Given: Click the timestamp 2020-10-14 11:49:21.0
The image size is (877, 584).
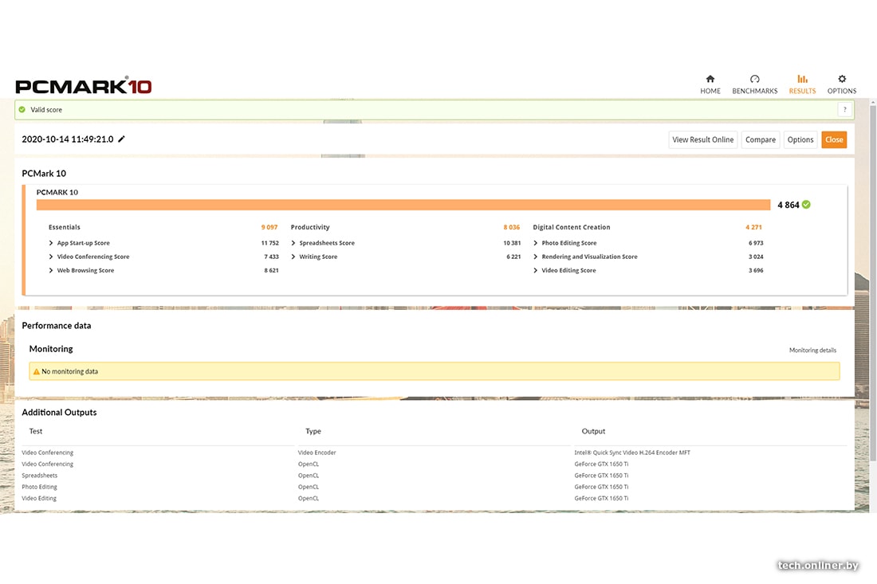Looking at the screenshot, I should coord(68,139).
